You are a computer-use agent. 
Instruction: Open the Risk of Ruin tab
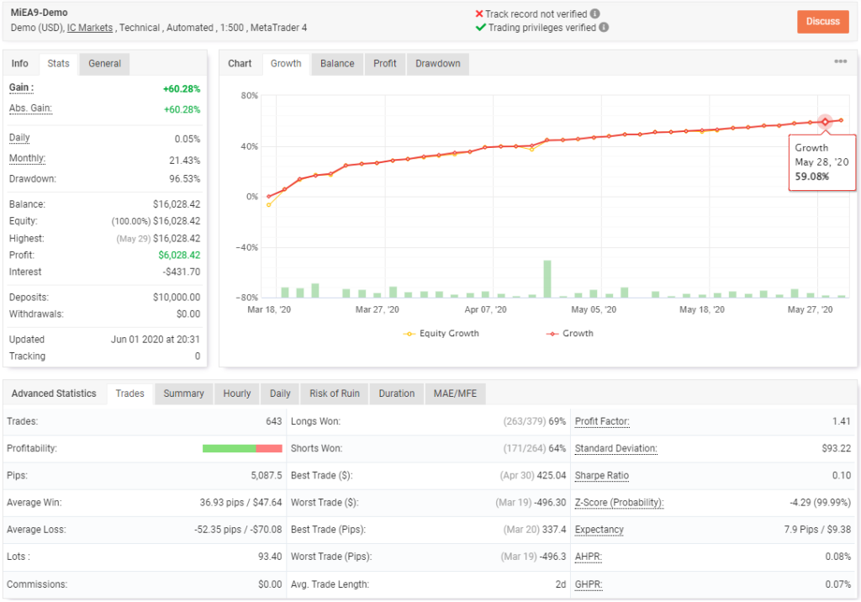click(335, 393)
